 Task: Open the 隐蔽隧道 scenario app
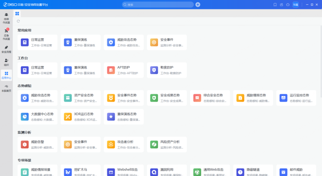pos(253,171)
